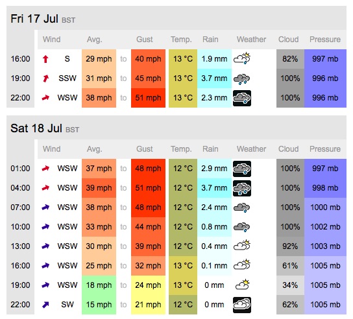The height and width of the screenshot is (319, 353).
Task: Click the Saturday 01:00 time label
Action: click(x=20, y=169)
